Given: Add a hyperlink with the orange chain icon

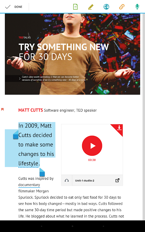Looking at the screenshot, I should [x=122, y=7].
